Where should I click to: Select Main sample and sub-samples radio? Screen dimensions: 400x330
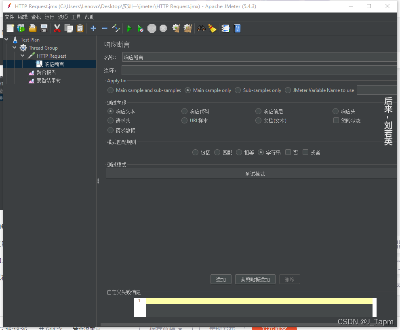click(110, 90)
